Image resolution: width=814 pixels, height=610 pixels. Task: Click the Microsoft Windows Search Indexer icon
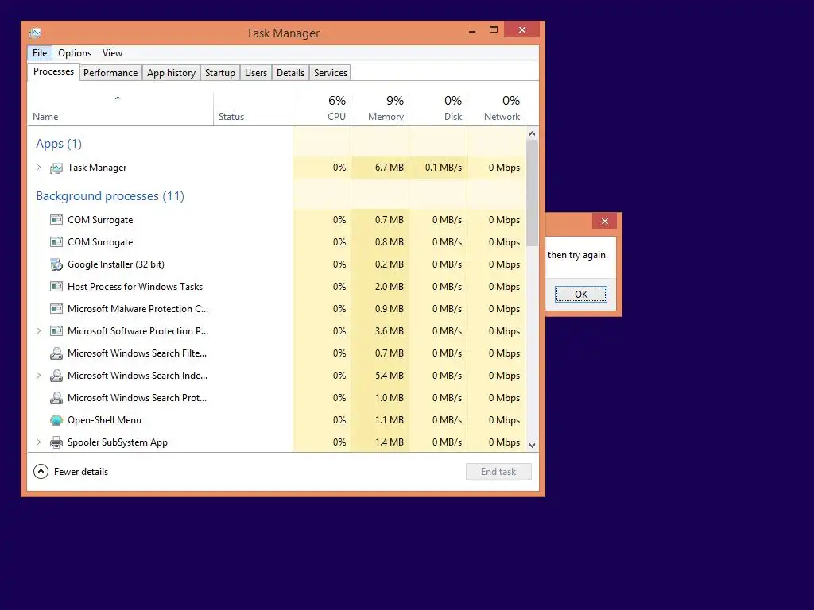(x=56, y=376)
